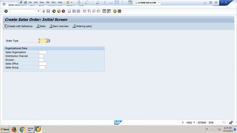This screenshot has height=133, width=237.
Task: Open the VA01 transaction dropdown
Action: click(x=194, y=122)
